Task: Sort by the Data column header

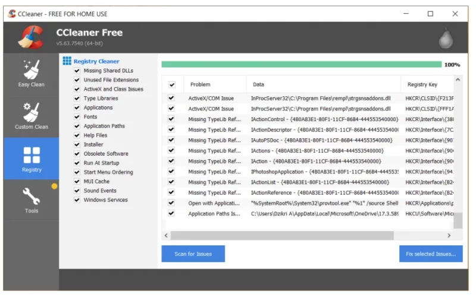Action: pos(323,84)
